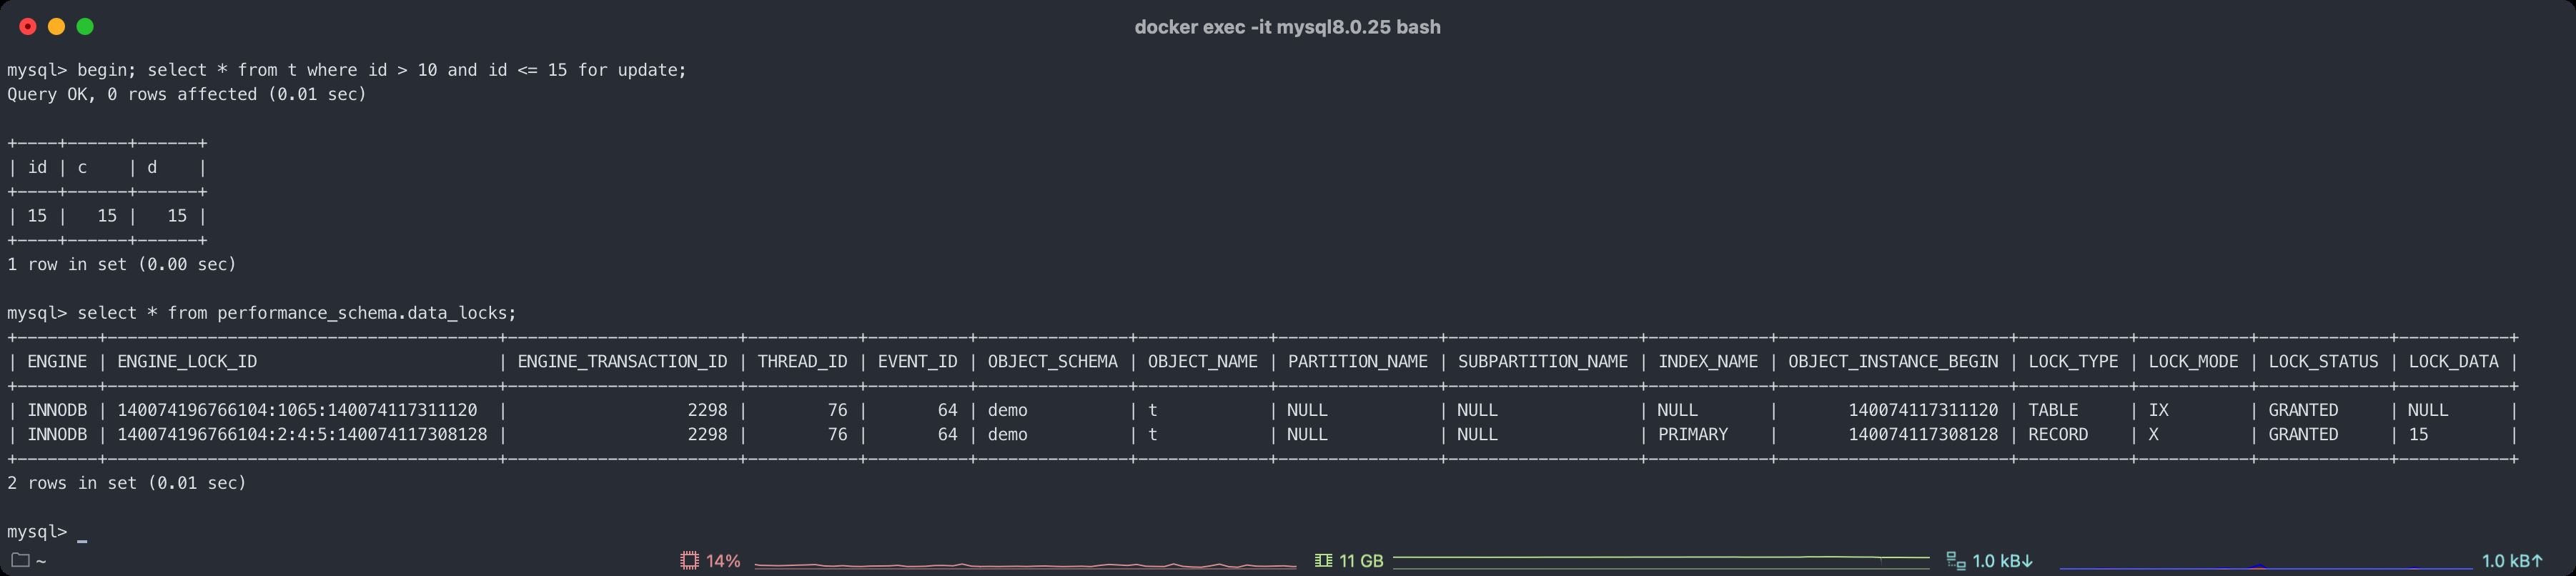The height and width of the screenshot is (576, 2576).
Task: Click the 1.0 kB upload speed label
Action: click(2512, 561)
